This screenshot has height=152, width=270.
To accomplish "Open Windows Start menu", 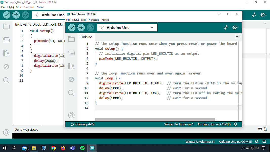I will 5,148.
